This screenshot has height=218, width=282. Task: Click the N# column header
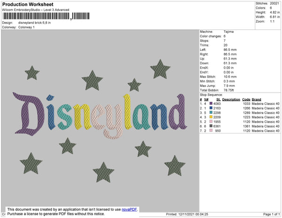click(x=206, y=100)
